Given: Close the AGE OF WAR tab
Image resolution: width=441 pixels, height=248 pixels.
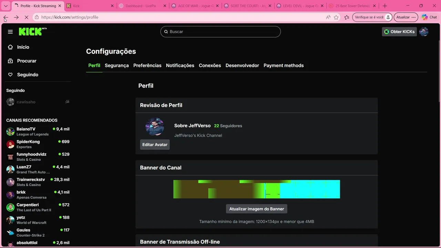Looking at the screenshot, I should pos(217,6).
